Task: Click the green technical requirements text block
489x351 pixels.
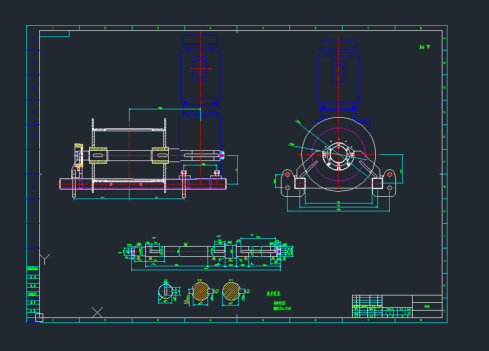Action: (282, 301)
